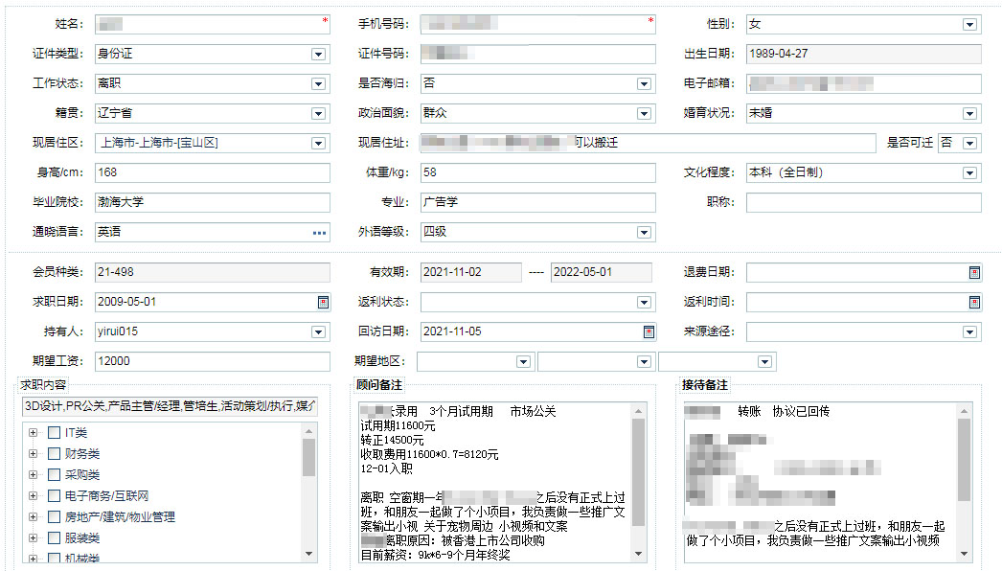Click the down arrow of 接待备注 scrollbar
The width and height of the screenshot is (1002, 571).
pyautogui.click(x=965, y=554)
